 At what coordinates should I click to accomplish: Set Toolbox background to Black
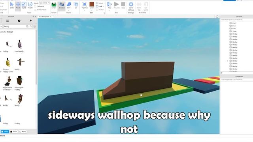[14, 131]
